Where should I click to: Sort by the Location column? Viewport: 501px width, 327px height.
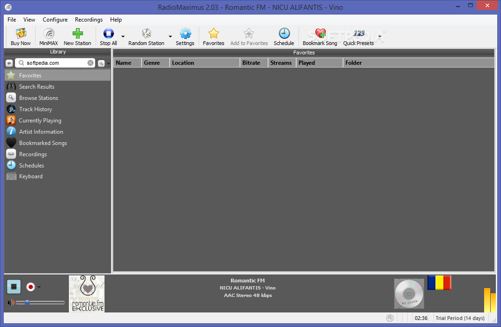pos(205,63)
